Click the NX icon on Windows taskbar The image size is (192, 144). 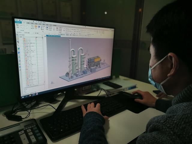(x=37, y=94)
